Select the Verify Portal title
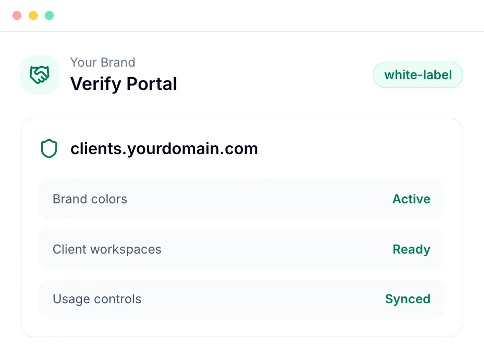The width and height of the screenshot is (484, 356). (x=123, y=84)
